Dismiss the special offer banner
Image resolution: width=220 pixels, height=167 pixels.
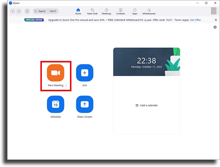click(x=216, y=20)
